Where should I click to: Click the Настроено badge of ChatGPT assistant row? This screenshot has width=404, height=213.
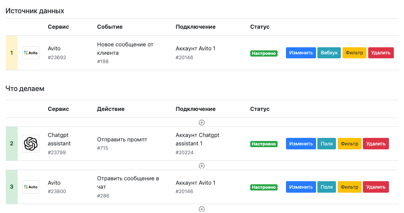tap(264, 144)
